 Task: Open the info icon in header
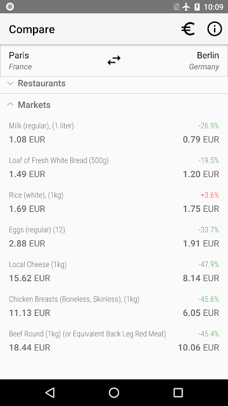click(x=214, y=29)
